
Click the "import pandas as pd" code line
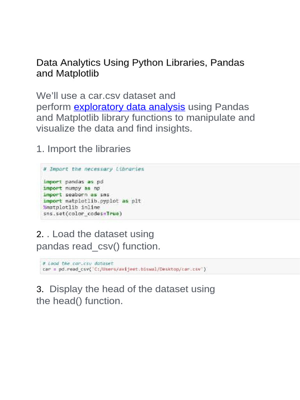click(73, 182)
